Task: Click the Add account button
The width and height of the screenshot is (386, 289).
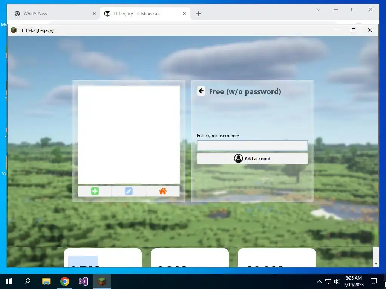Action: click(252, 158)
